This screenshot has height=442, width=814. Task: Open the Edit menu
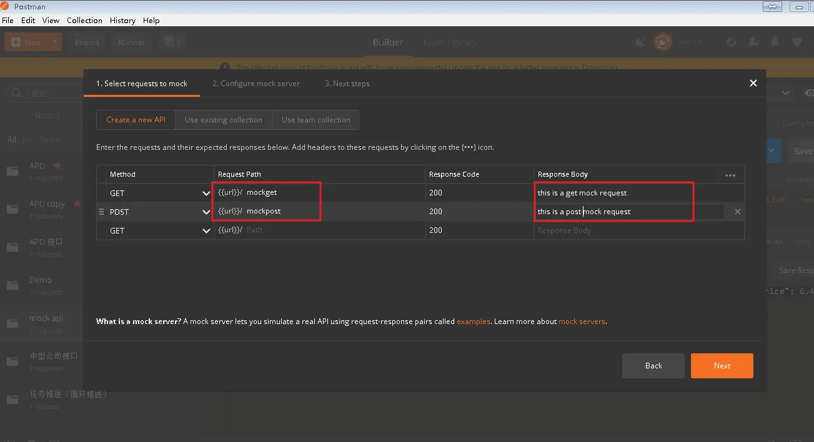(x=28, y=20)
